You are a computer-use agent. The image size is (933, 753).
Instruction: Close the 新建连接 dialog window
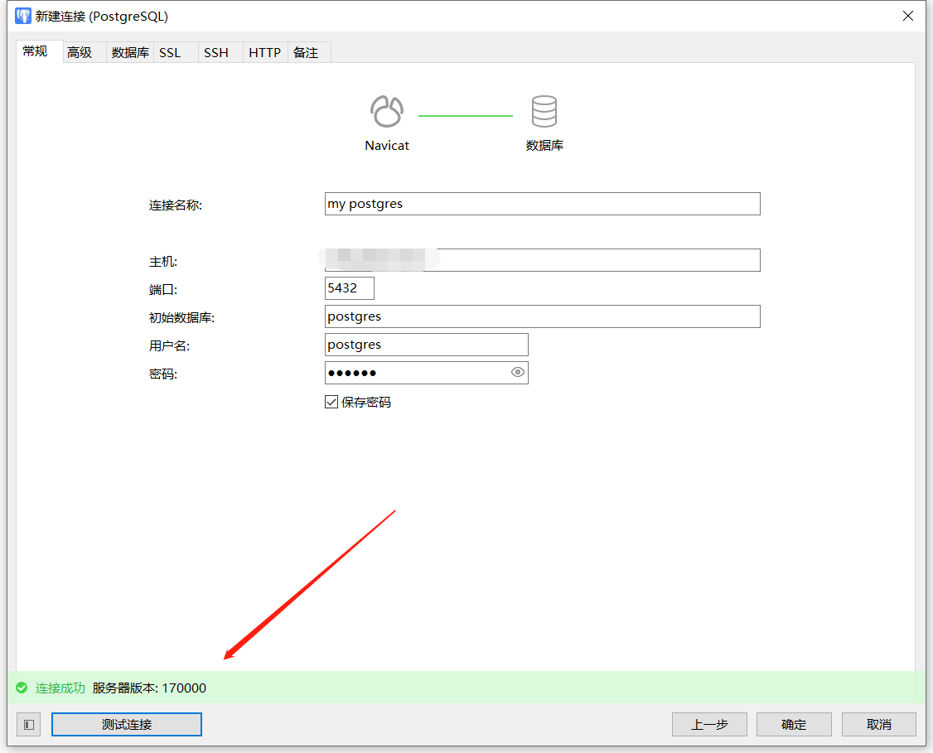click(x=908, y=16)
